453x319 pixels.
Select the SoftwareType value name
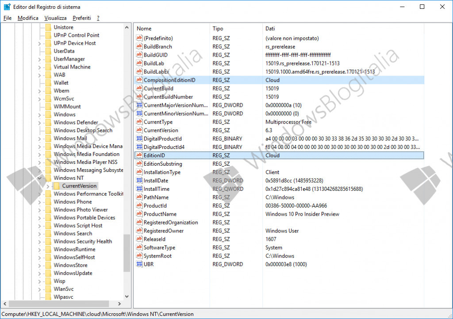coord(159,247)
